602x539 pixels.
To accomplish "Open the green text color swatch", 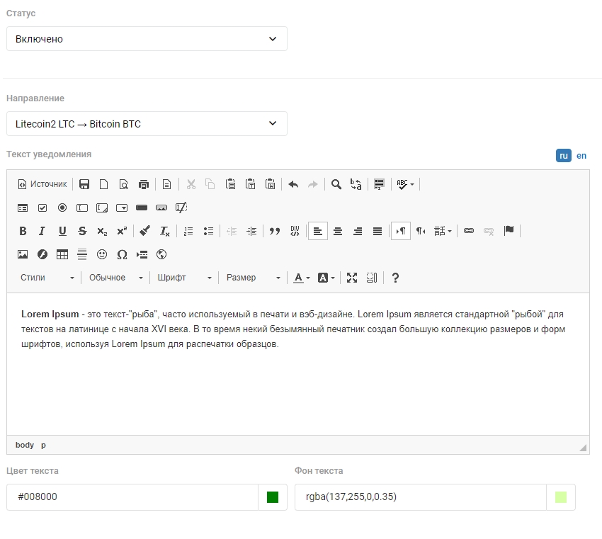I will (x=273, y=497).
